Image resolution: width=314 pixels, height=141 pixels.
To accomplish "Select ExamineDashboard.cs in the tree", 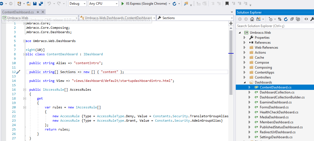I will click(x=276, y=102).
